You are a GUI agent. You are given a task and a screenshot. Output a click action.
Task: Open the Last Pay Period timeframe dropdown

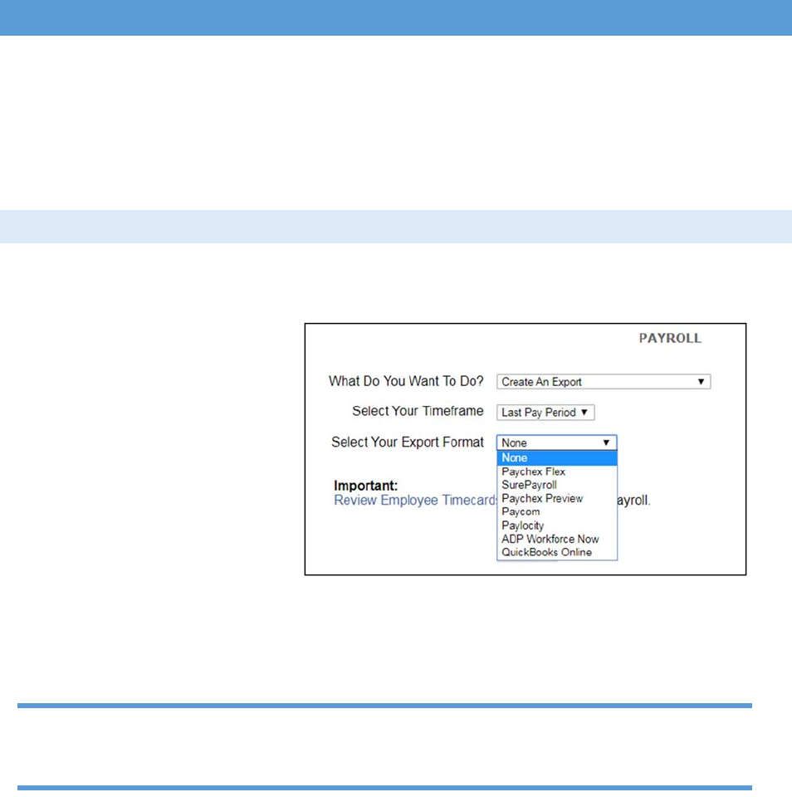pyautogui.click(x=545, y=413)
